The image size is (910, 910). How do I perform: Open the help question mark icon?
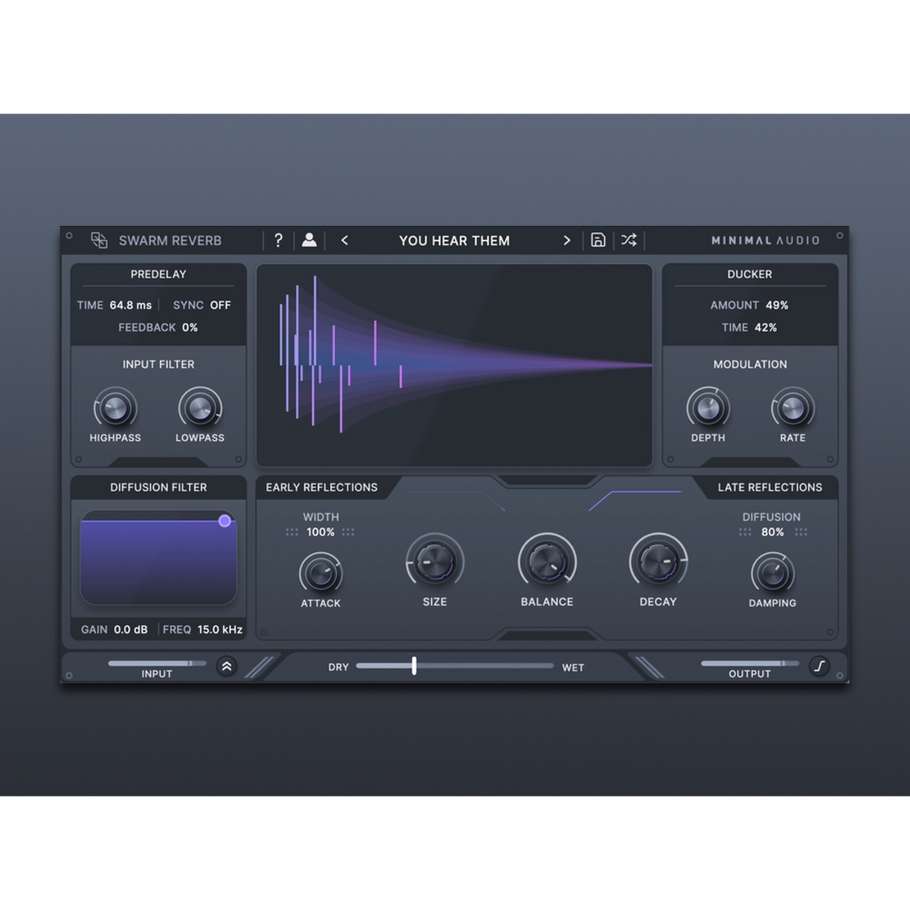tap(278, 240)
